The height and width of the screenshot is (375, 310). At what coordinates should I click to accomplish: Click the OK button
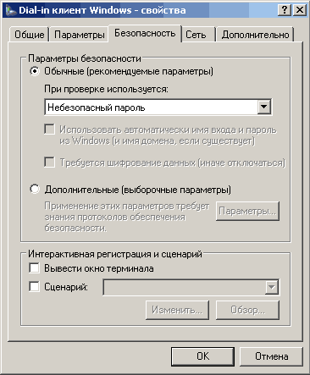202,356
